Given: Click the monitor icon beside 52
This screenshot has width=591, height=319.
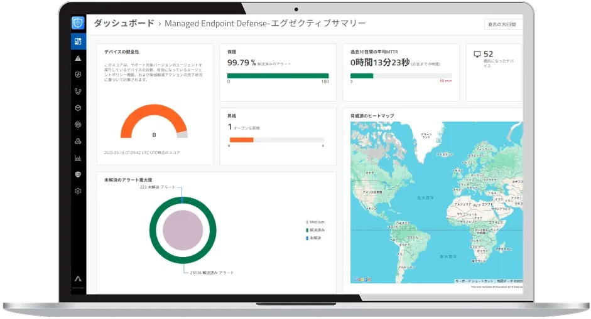Looking at the screenshot, I should 477,55.
